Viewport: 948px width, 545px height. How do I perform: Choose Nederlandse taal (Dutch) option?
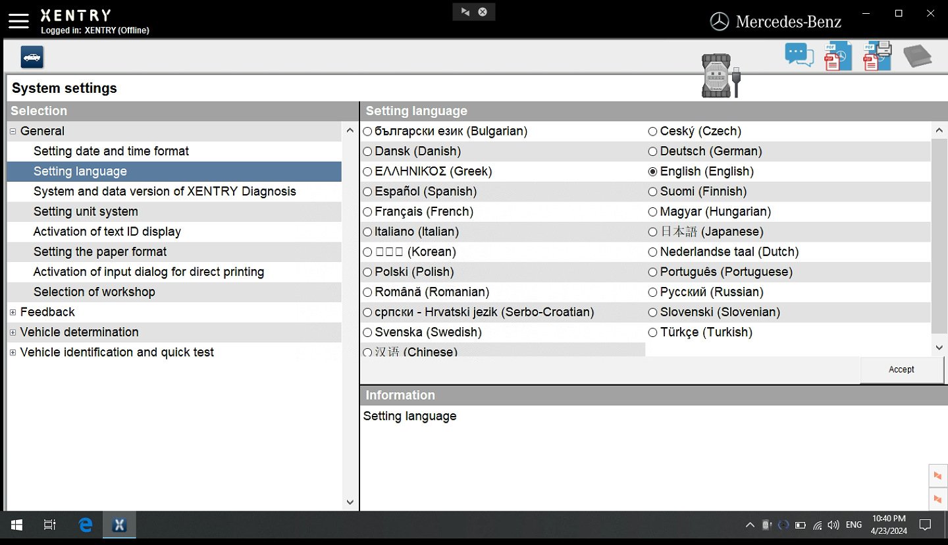click(723, 252)
